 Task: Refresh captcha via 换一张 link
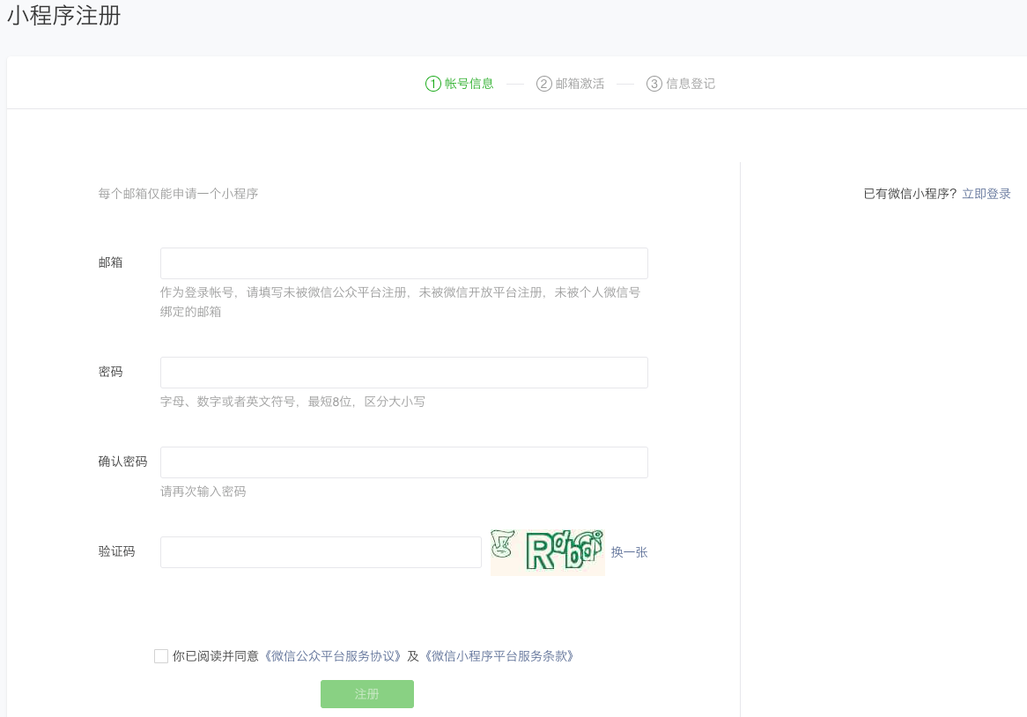(629, 552)
